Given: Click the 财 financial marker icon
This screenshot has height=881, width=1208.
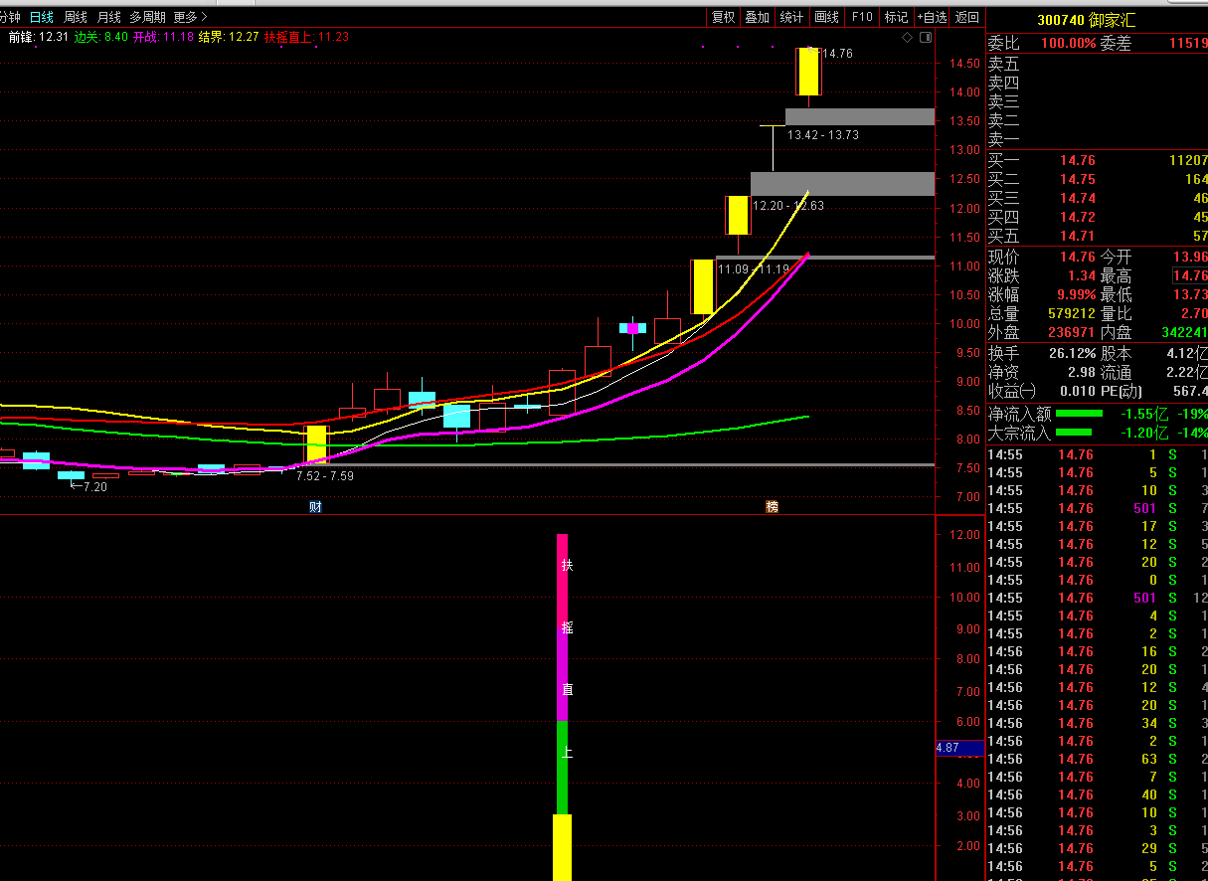Looking at the screenshot, I should (x=315, y=507).
